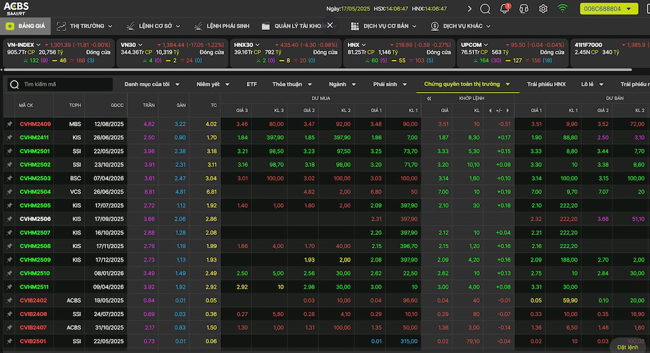
Task: Pin the CVIB2501 row
Action: (9, 342)
